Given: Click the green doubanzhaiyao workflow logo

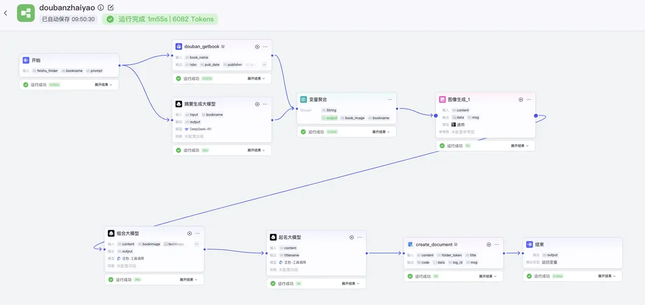Looking at the screenshot, I should [26, 13].
